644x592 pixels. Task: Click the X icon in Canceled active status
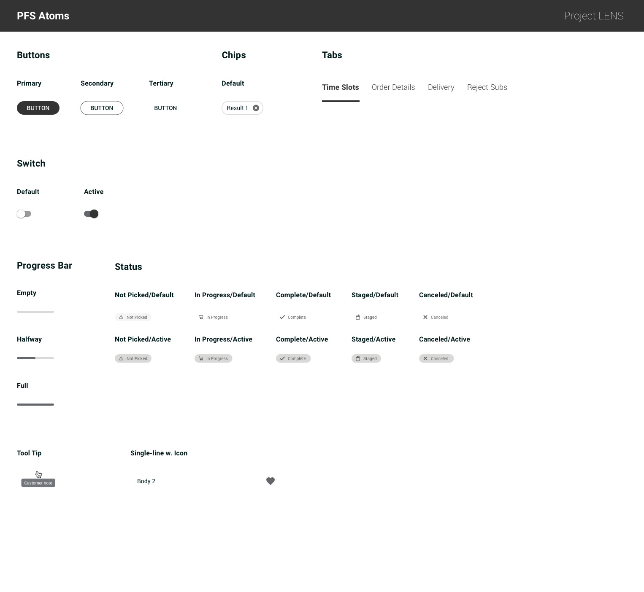(425, 358)
